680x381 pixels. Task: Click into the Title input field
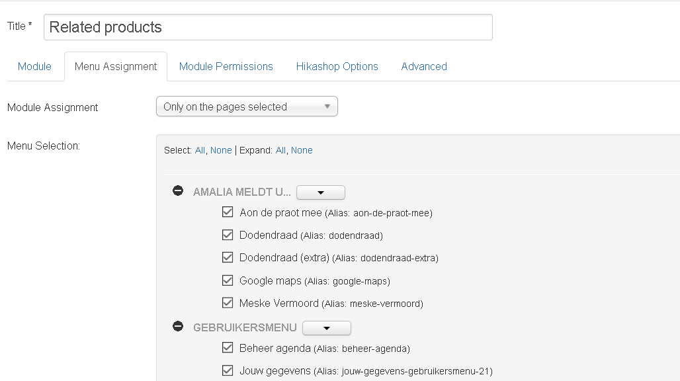pyautogui.click(x=268, y=27)
